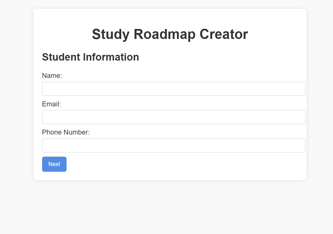333x234 pixels.
Task: Click the 'Phone Number:' label
Action: click(66, 132)
